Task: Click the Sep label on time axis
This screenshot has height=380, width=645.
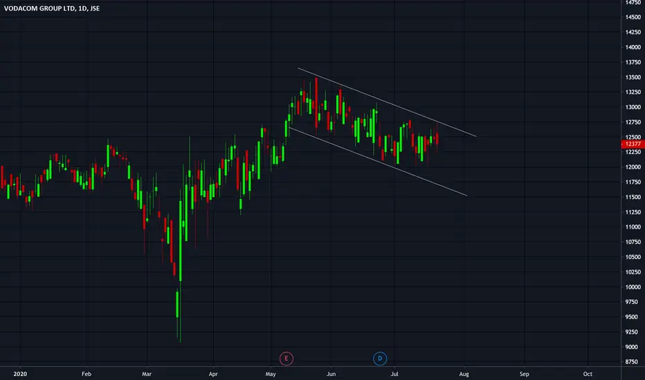Action: click(x=524, y=374)
